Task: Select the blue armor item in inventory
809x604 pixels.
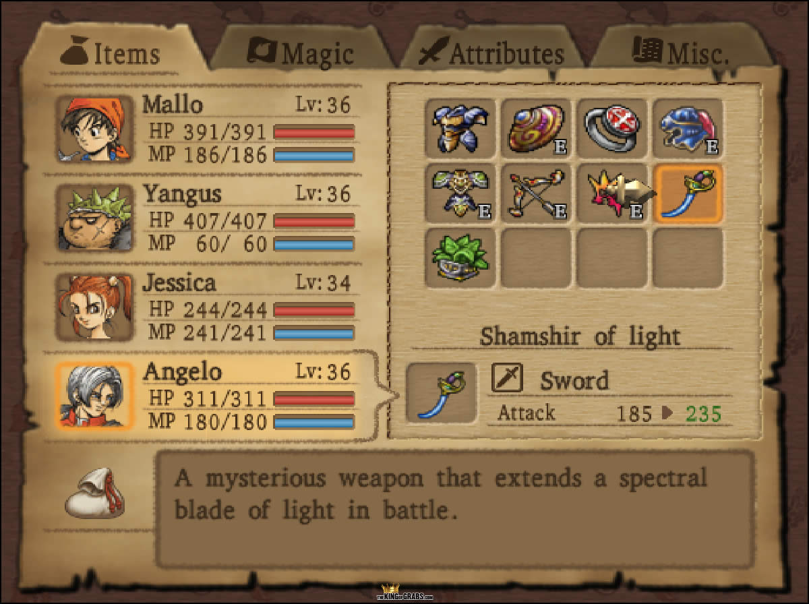Action: (x=460, y=128)
